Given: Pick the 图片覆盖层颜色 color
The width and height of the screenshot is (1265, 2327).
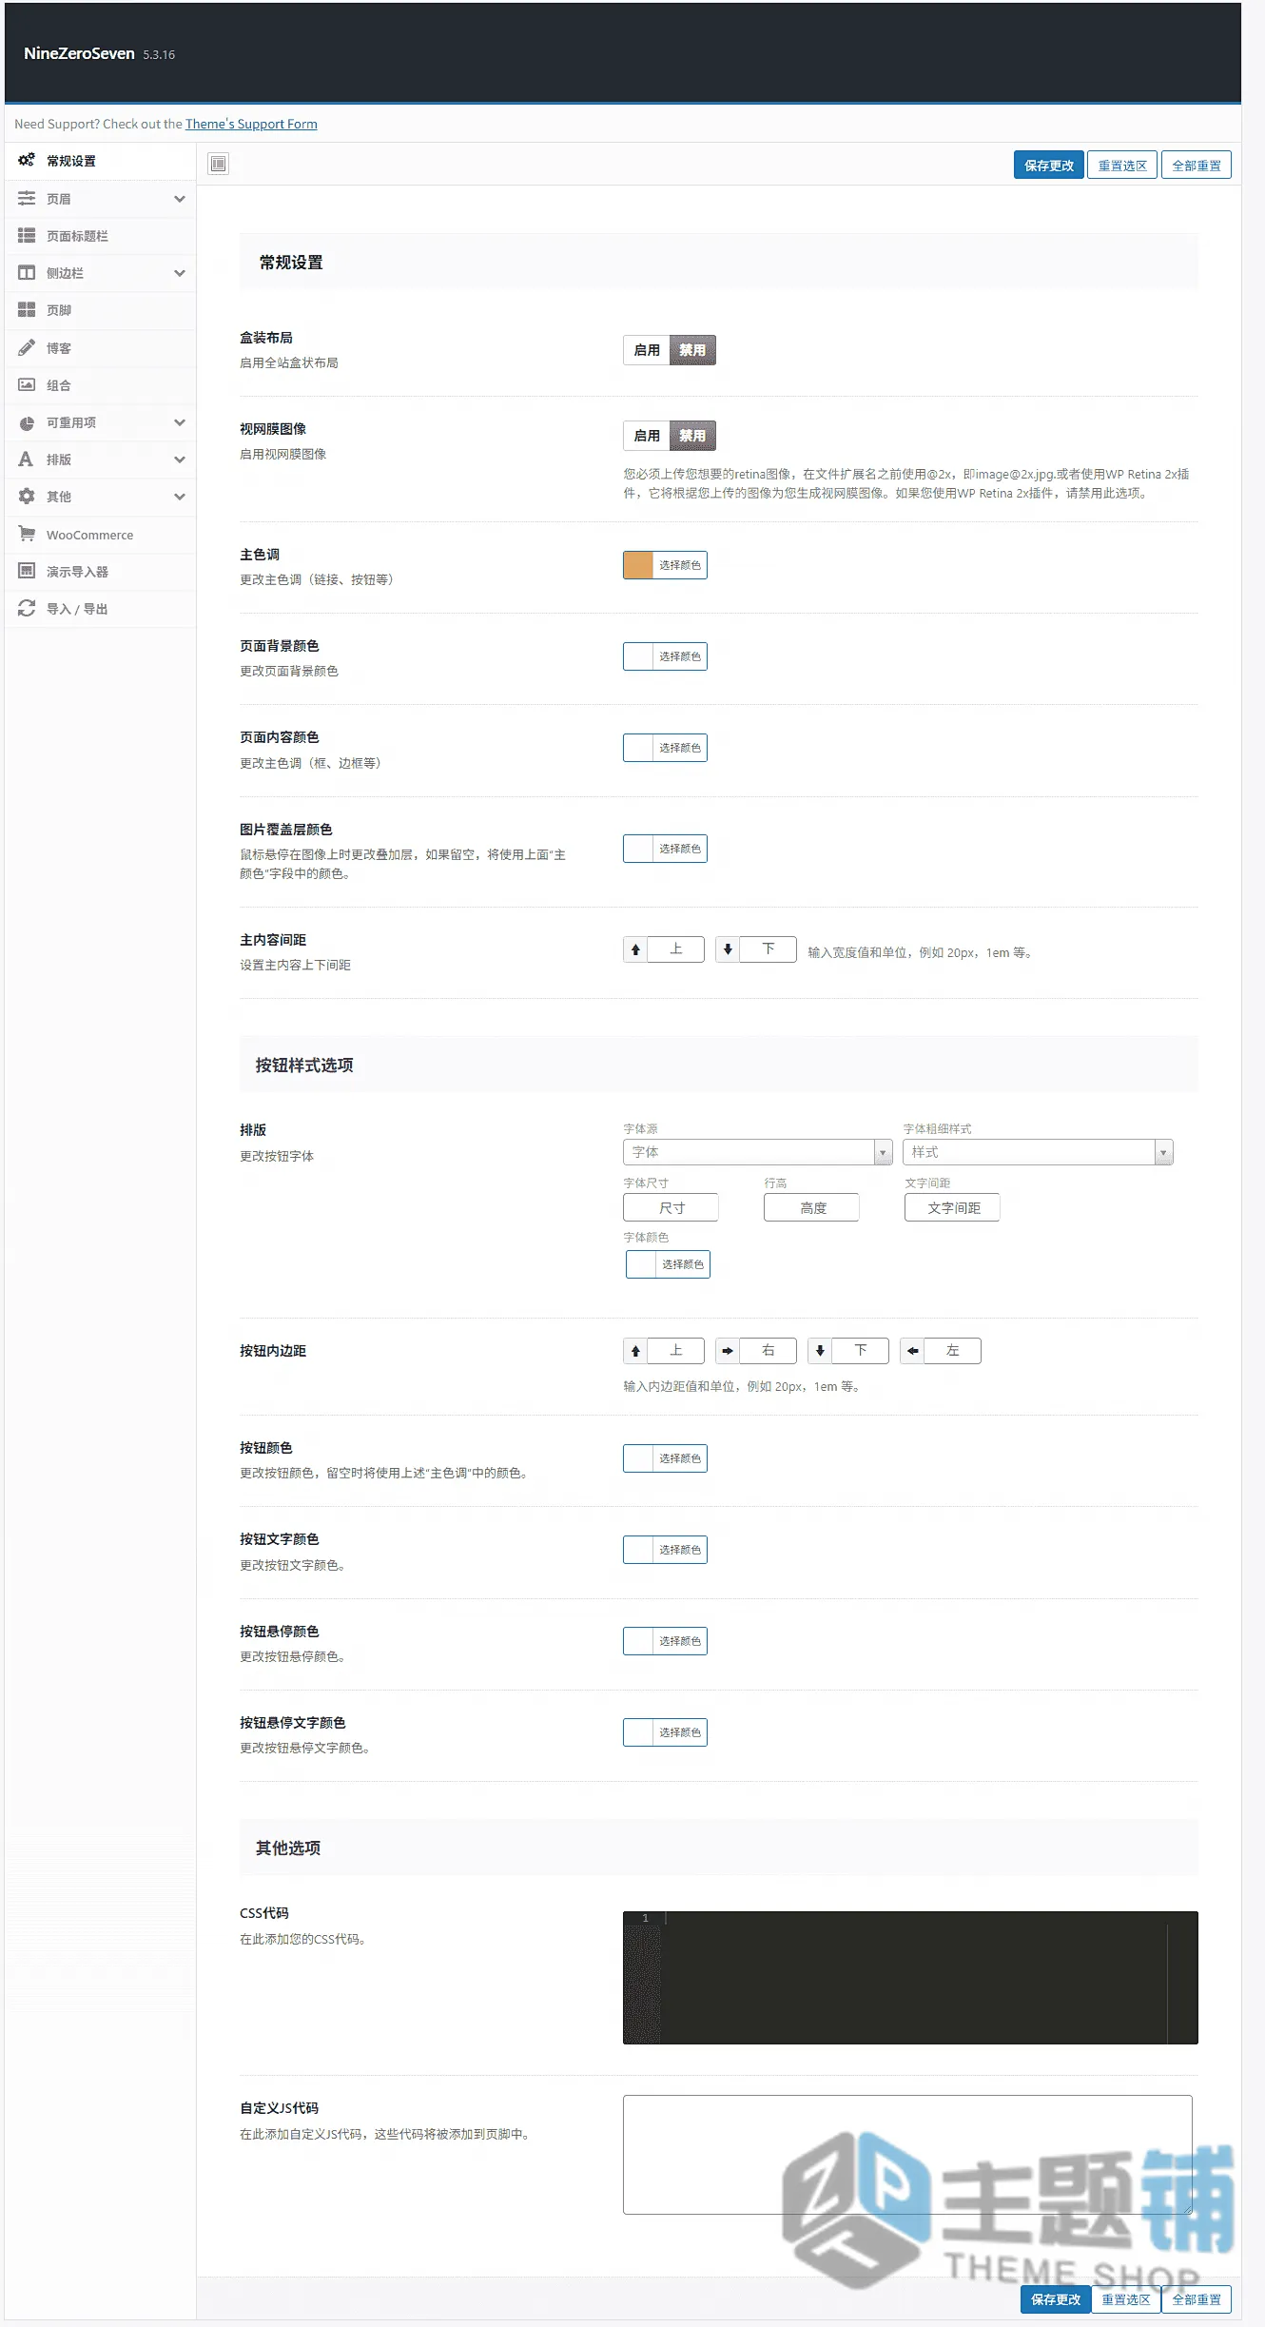Looking at the screenshot, I should click(x=665, y=849).
